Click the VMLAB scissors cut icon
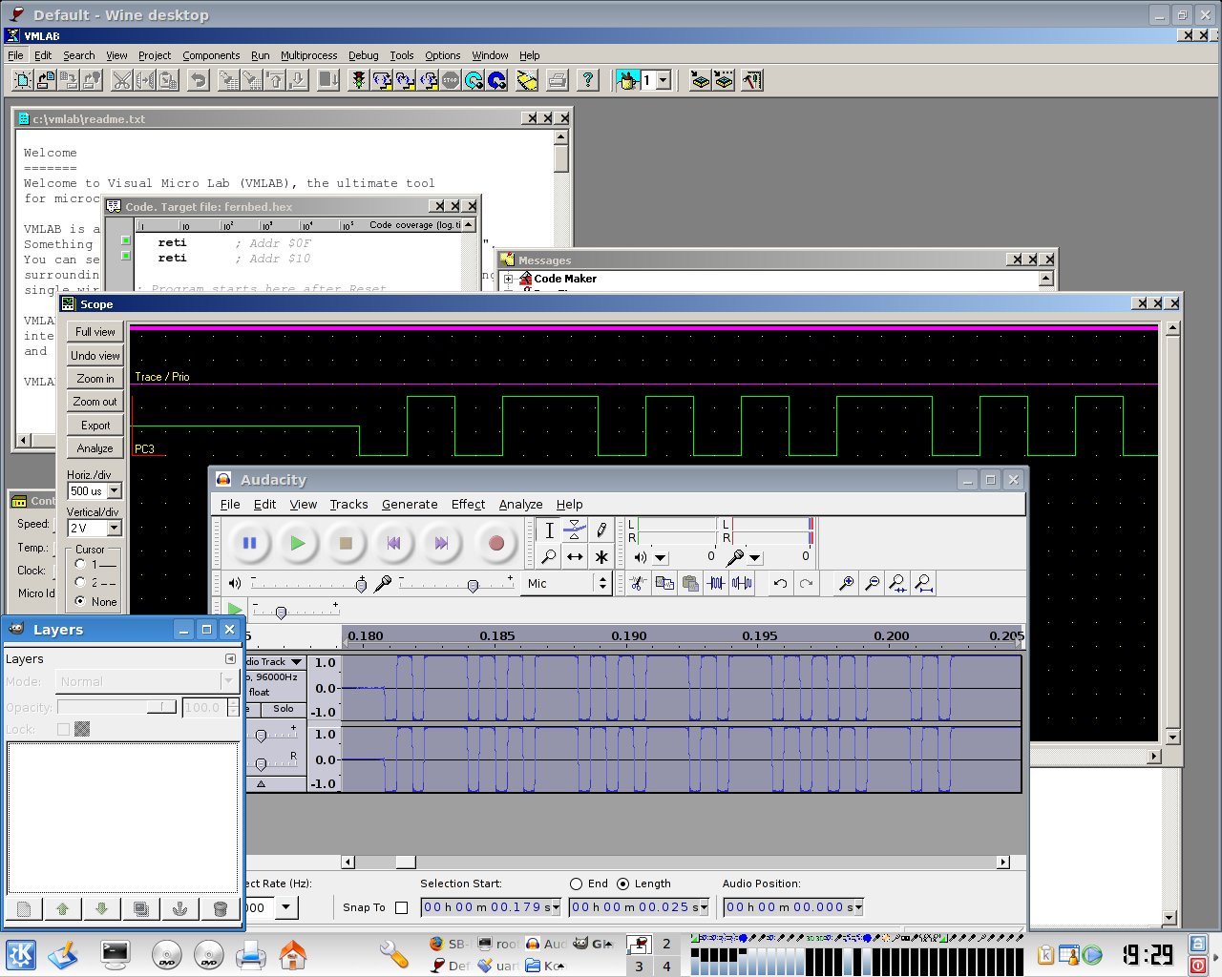1222x977 pixels. [121, 80]
